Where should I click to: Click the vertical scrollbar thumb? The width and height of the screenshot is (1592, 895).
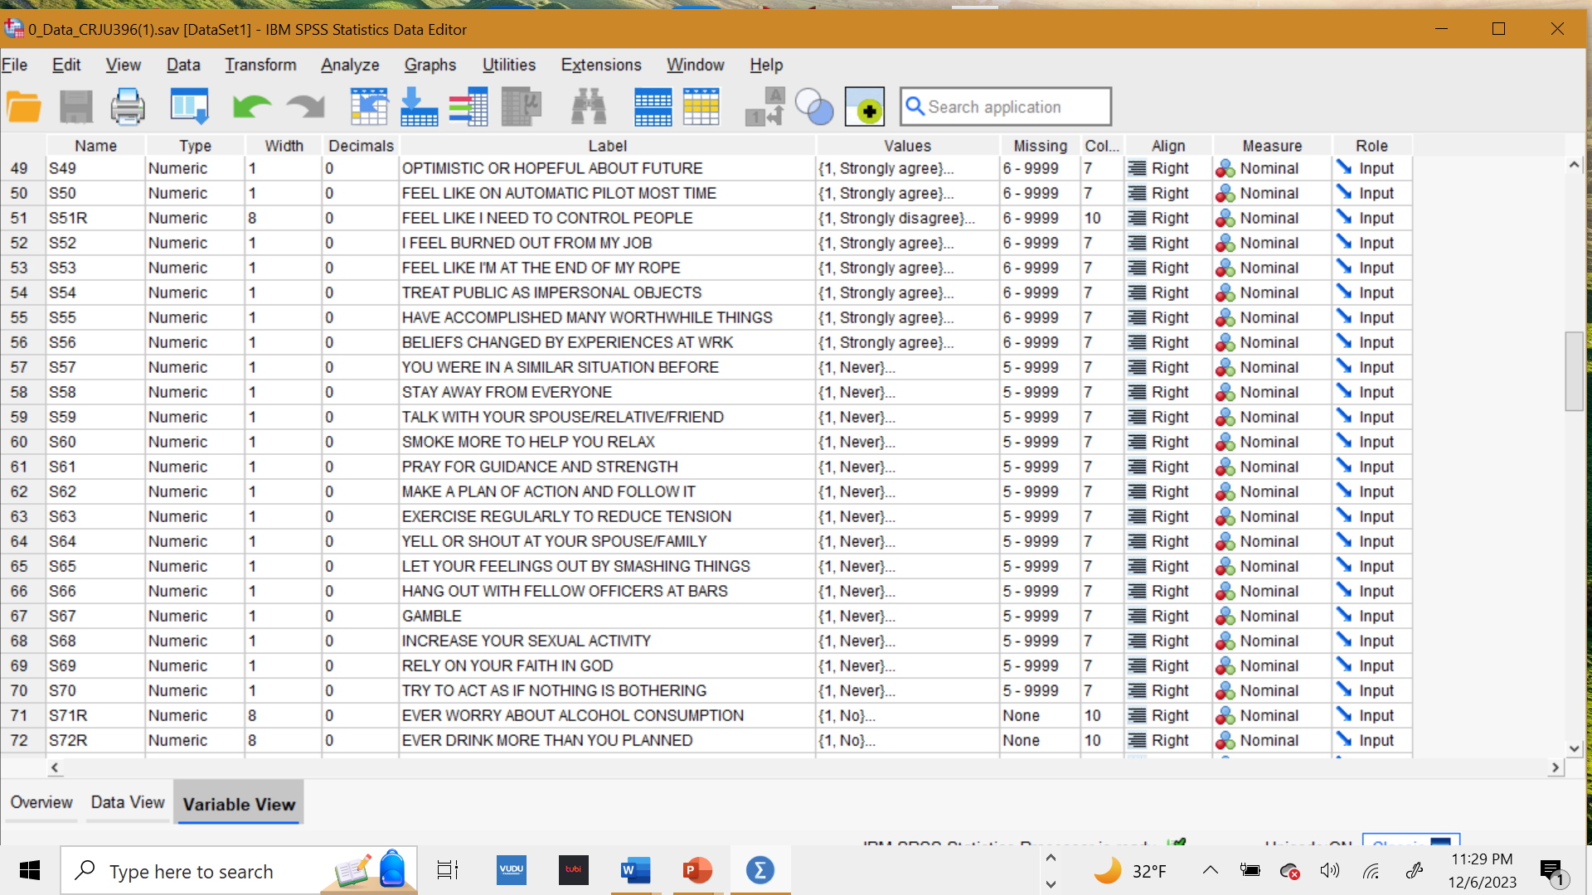pyautogui.click(x=1574, y=370)
